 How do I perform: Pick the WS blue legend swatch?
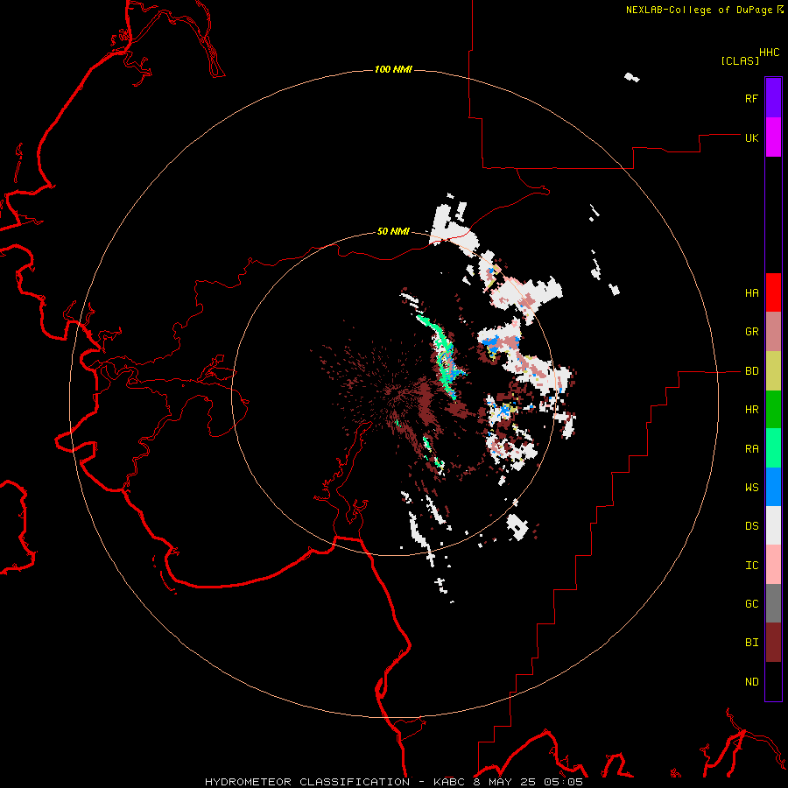tap(773, 487)
